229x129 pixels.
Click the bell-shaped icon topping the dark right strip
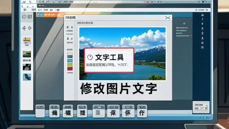[x=203, y=15]
